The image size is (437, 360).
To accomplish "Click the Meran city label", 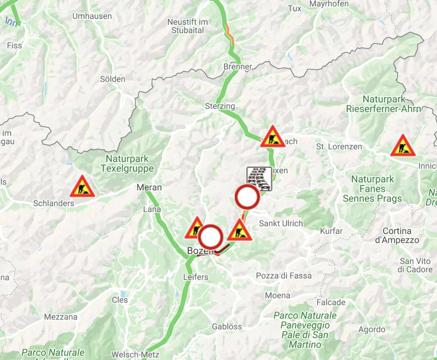I will pos(149,188).
